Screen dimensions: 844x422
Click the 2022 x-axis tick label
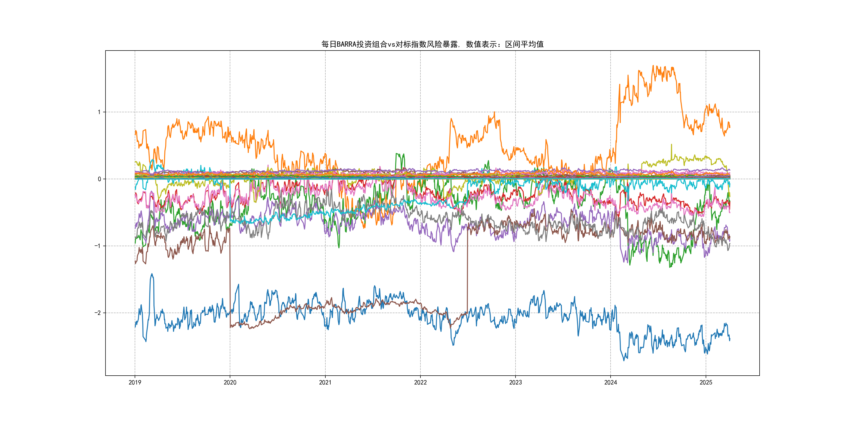(x=420, y=382)
